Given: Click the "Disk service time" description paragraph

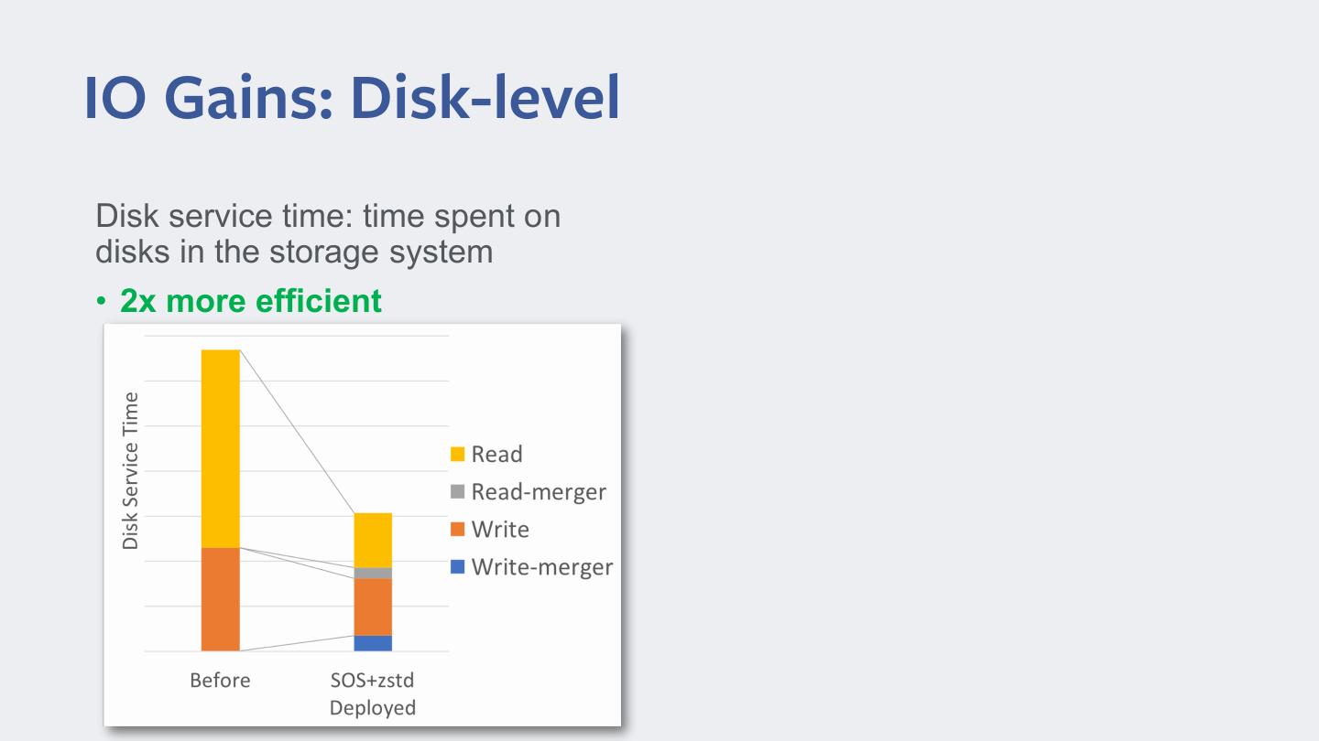Looking at the screenshot, I should pos(328,233).
